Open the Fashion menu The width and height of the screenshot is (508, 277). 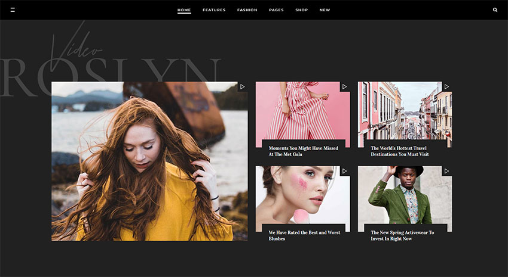[x=247, y=10]
